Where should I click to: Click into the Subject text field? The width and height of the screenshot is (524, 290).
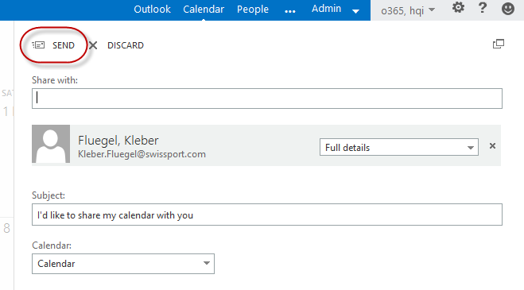coord(267,215)
